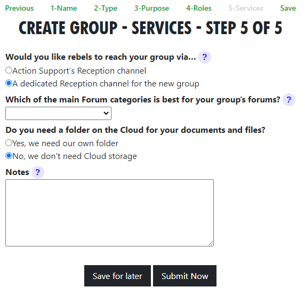305x295 pixels.
Task: Focus the Notes text area
Action: [109, 213]
